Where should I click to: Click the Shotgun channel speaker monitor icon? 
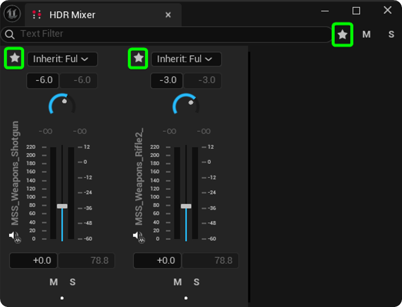[x=15, y=237]
